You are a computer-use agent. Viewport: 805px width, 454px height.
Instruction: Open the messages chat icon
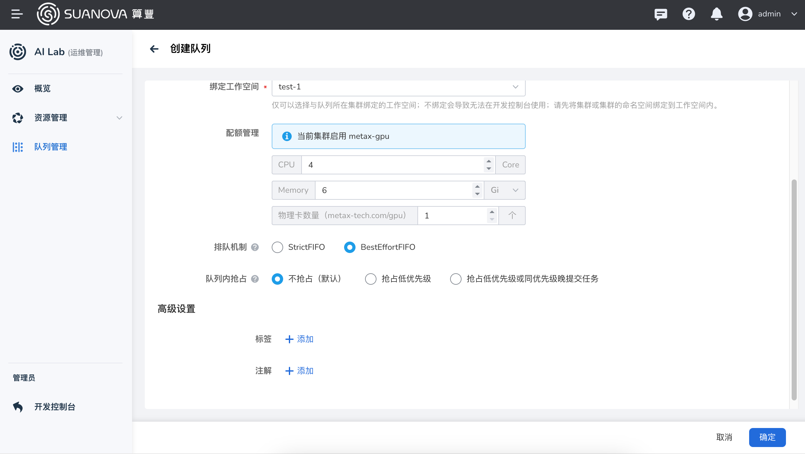pyautogui.click(x=661, y=14)
